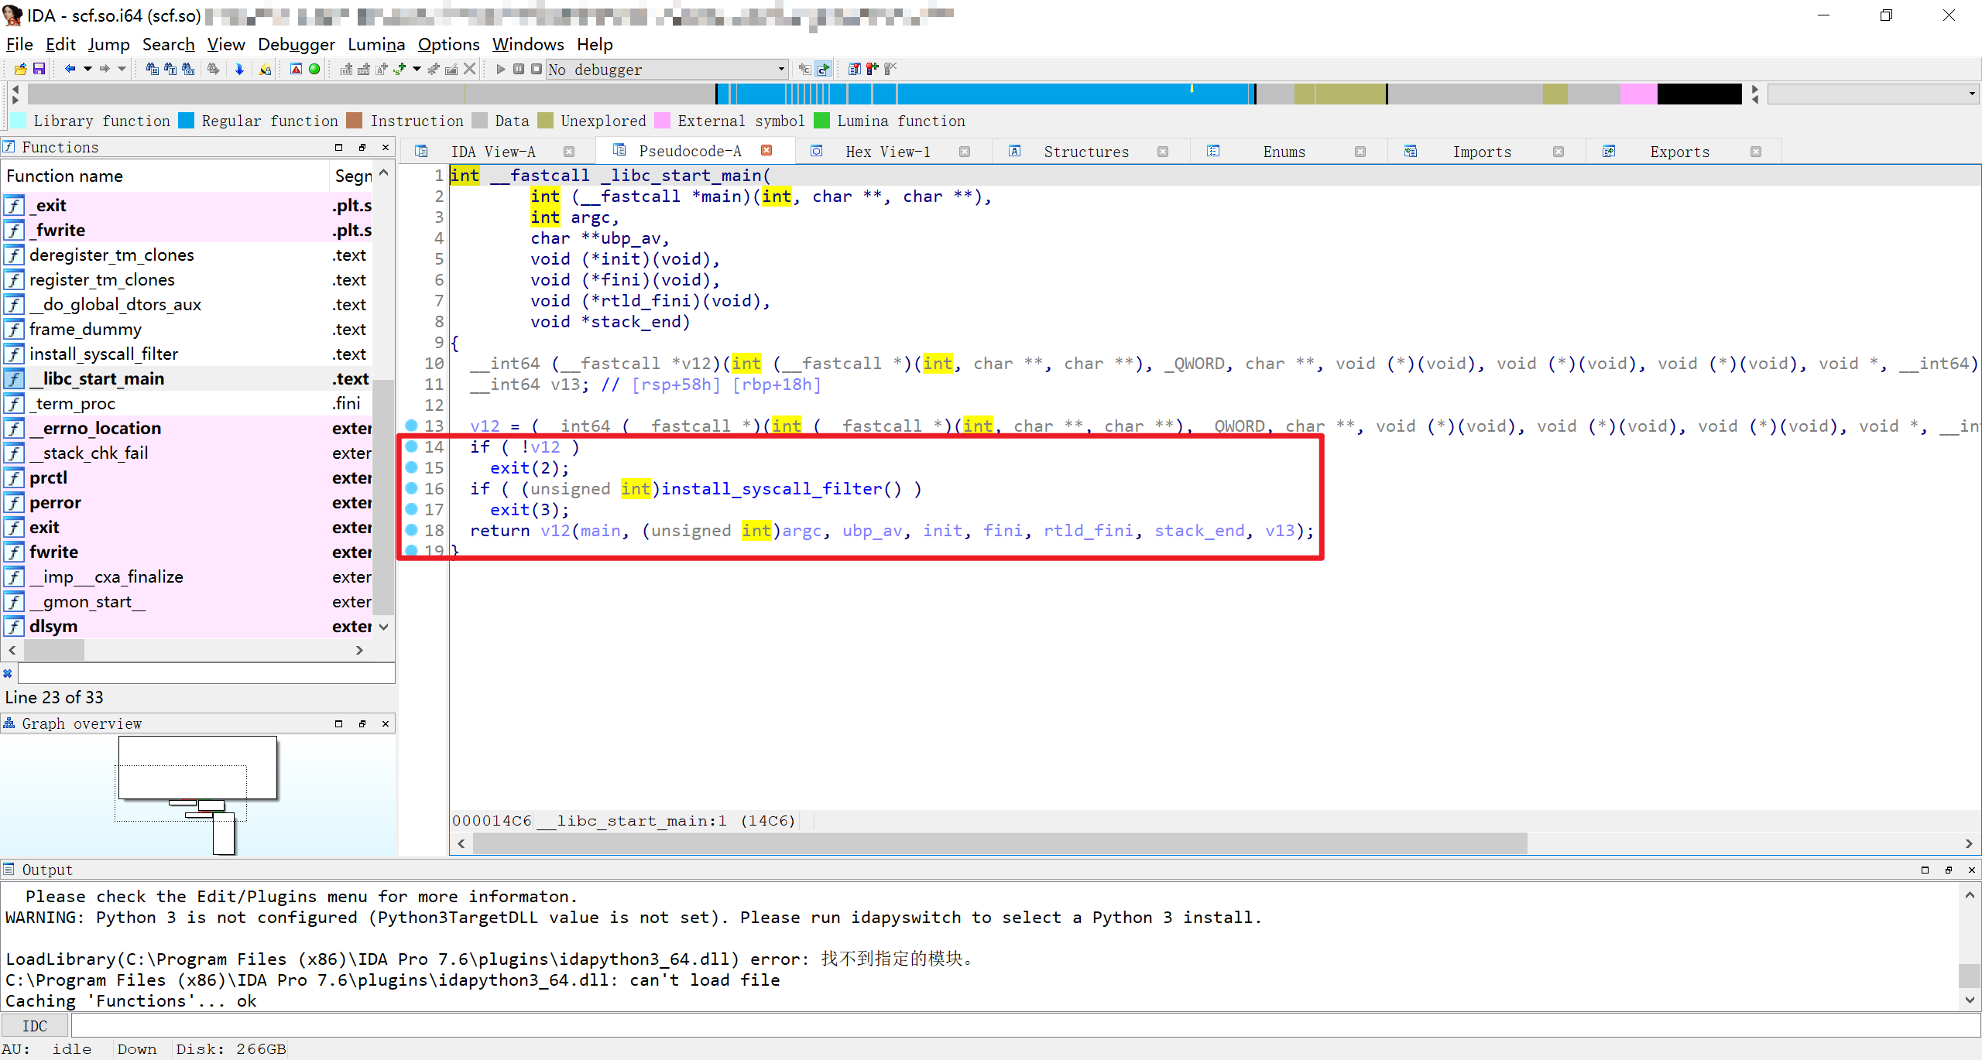The image size is (1982, 1060).
Task: Start process with the play button
Action: [x=501, y=69]
